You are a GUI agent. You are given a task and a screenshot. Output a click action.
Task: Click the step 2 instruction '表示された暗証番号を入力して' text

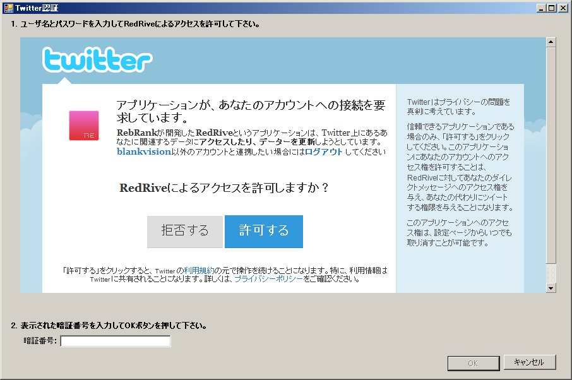pyautogui.click(x=72, y=325)
